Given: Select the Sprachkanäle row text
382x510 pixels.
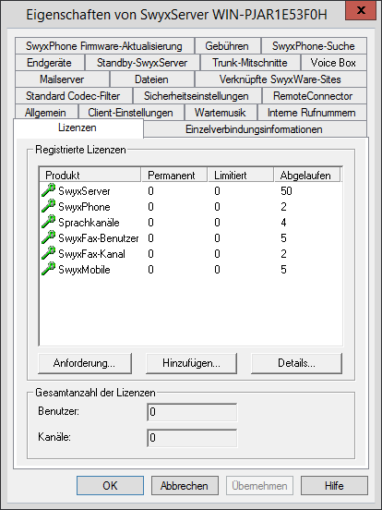Looking at the screenshot, I should [89, 222].
